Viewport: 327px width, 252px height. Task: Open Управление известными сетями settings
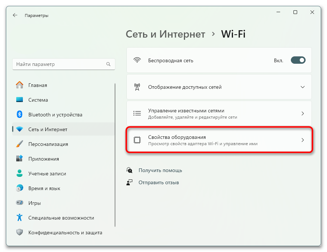click(219, 113)
